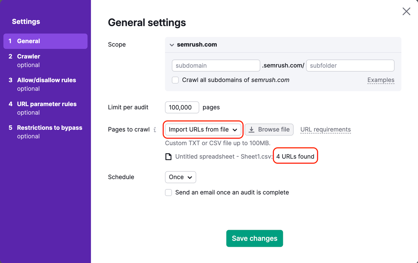Click the file icon beside Untitled spreadsheet CSV
Screen dimensions: 418x263
coord(168,156)
